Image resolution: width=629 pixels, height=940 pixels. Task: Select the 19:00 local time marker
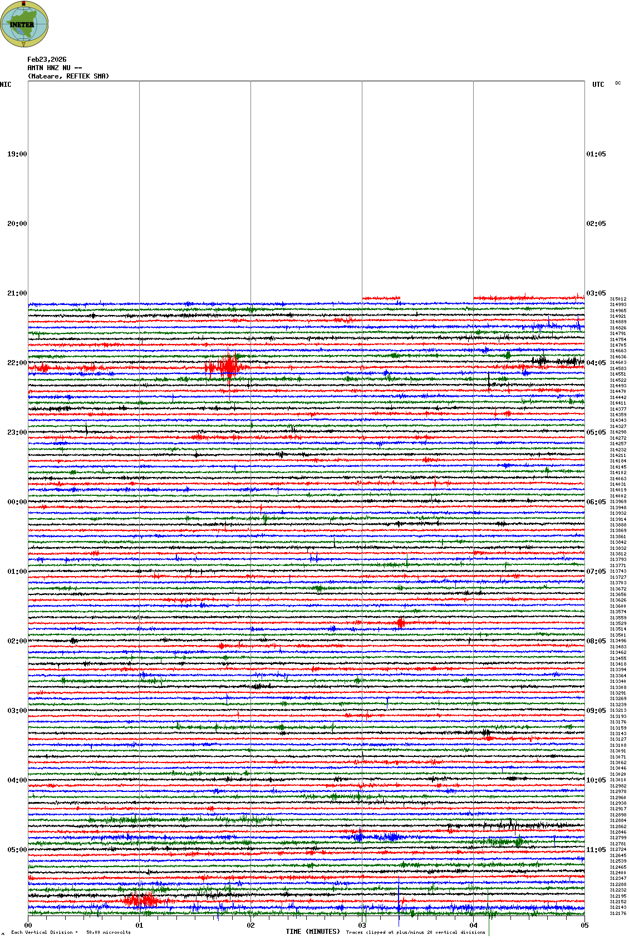click(x=17, y=154)
